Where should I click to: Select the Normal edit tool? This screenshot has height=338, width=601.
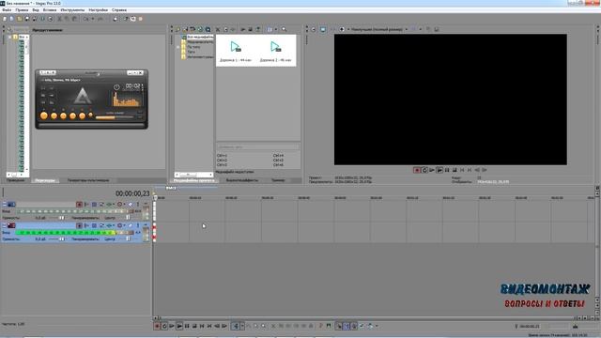pos(236,326)
